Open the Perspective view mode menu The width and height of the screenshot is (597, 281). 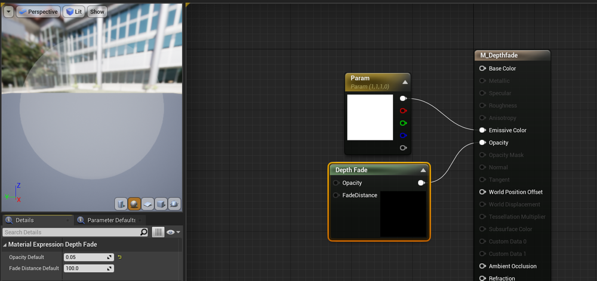(38, 12)
